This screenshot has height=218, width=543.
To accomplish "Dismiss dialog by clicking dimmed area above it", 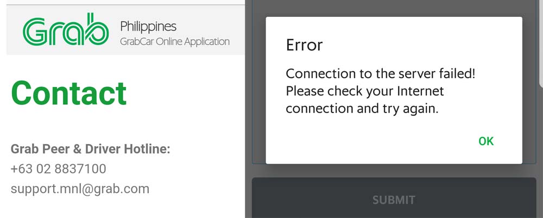I will click(394, 8).
